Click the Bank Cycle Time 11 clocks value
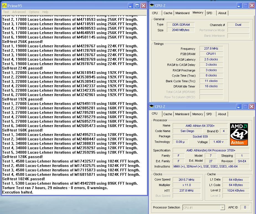Image resolution: width=256 pixels, height=214 pixels. coord(211,81)
